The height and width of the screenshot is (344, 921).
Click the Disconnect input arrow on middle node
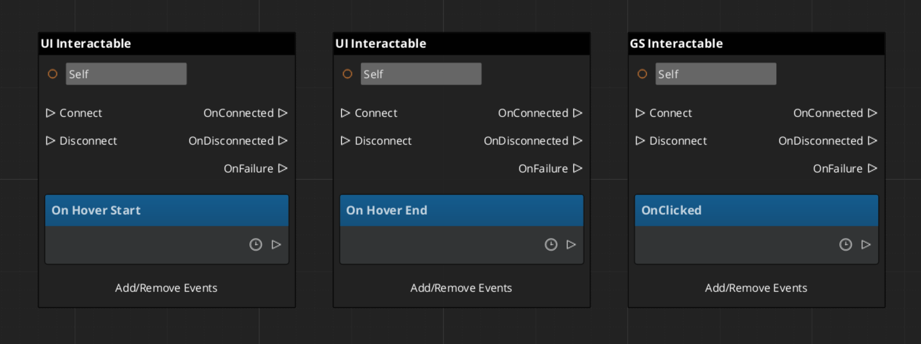[x=345, y=141]
